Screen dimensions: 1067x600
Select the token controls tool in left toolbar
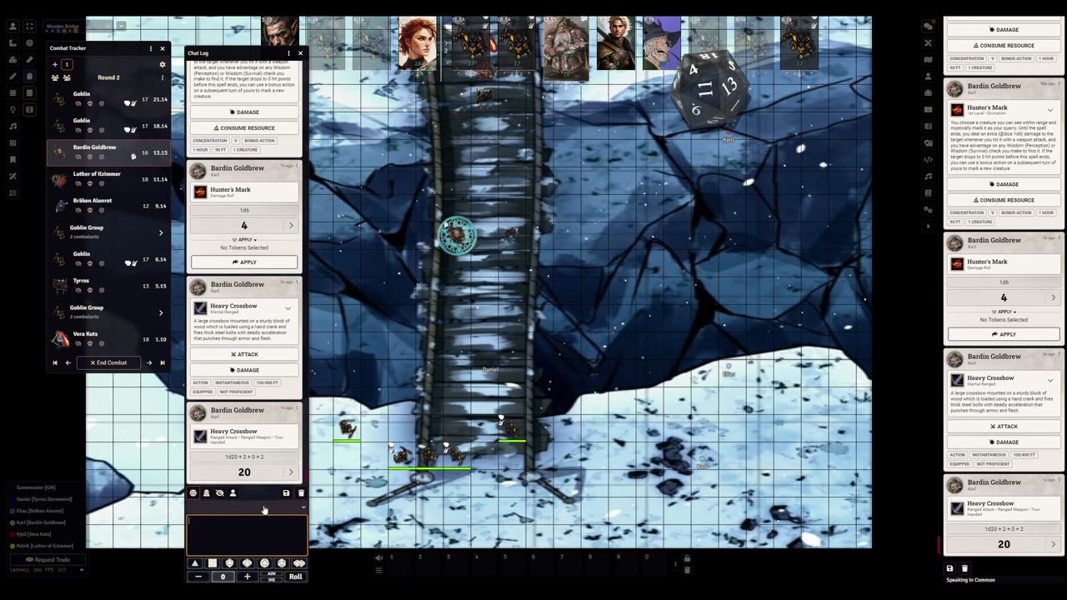13,27
